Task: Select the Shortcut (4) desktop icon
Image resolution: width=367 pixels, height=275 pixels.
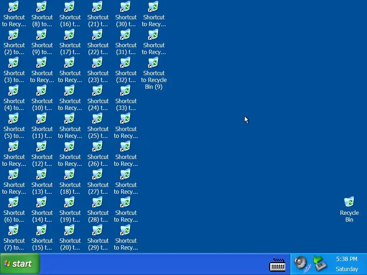Action: pyautogui.click(x=14, y=98)
